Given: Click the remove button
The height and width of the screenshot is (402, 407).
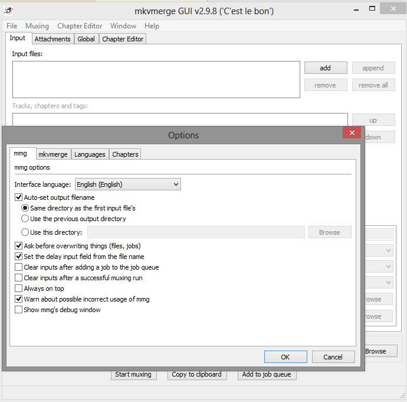Looking at the screenshot, I should click(326, 85).
